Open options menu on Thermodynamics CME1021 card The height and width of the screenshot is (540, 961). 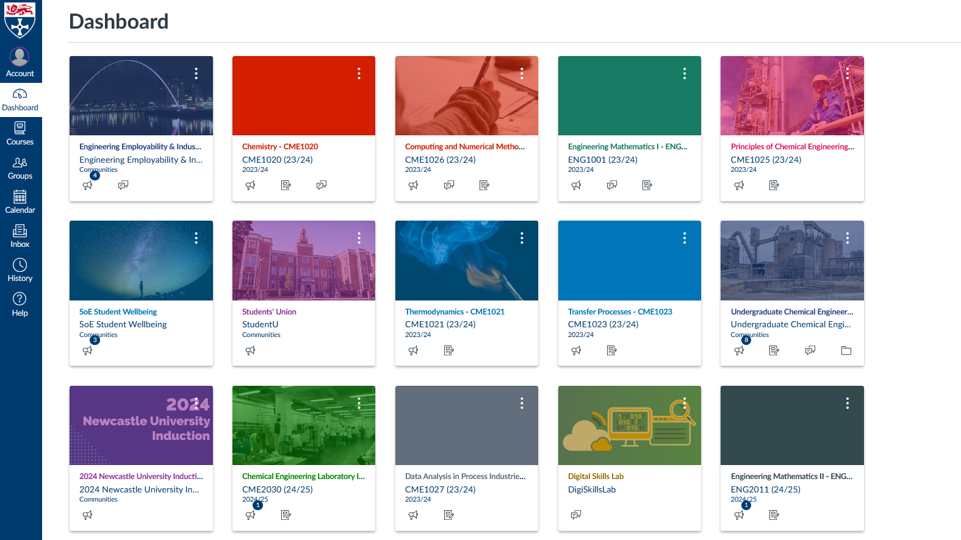click(522, 238)
